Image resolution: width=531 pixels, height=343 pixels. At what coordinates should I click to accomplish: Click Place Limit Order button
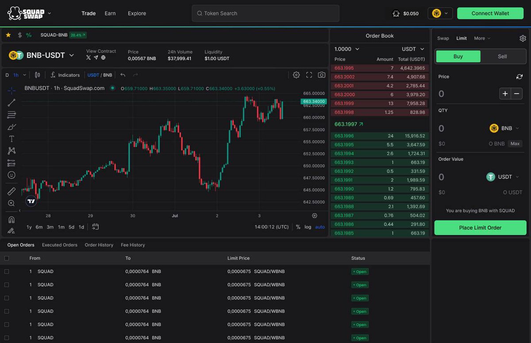pyautogui.click(x=480, y=228)
